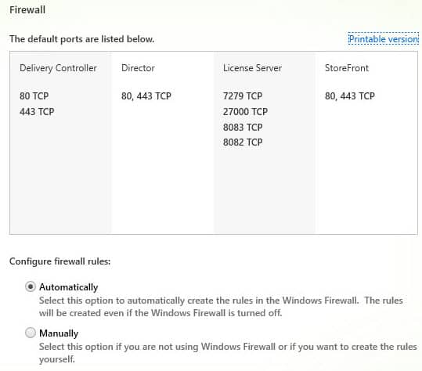Click 80, 443 TCP under StoreFront
This screenshot has width=422, height=371.
(x=350, y=96)
